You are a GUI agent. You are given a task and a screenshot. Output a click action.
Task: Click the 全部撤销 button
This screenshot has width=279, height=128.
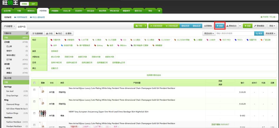(x=208, y=26)
